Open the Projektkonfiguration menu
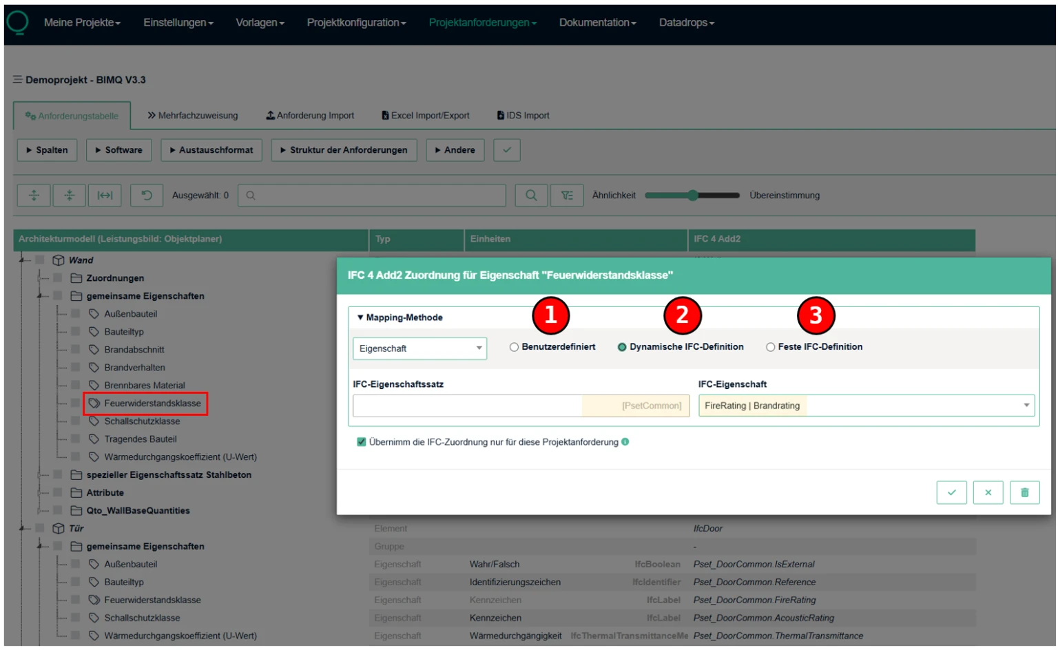This screenshot has width=1058, height=650. click(x=356, y=23)
